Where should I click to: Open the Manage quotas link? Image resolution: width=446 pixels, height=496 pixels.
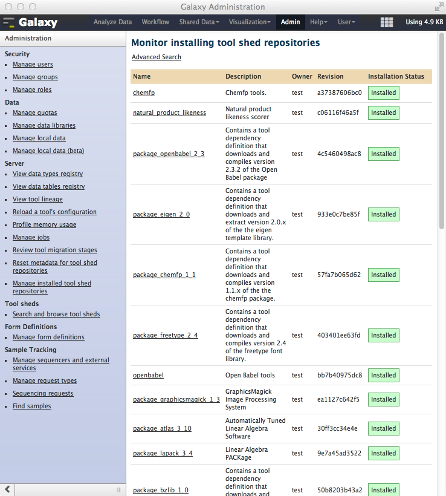(35, 113)
